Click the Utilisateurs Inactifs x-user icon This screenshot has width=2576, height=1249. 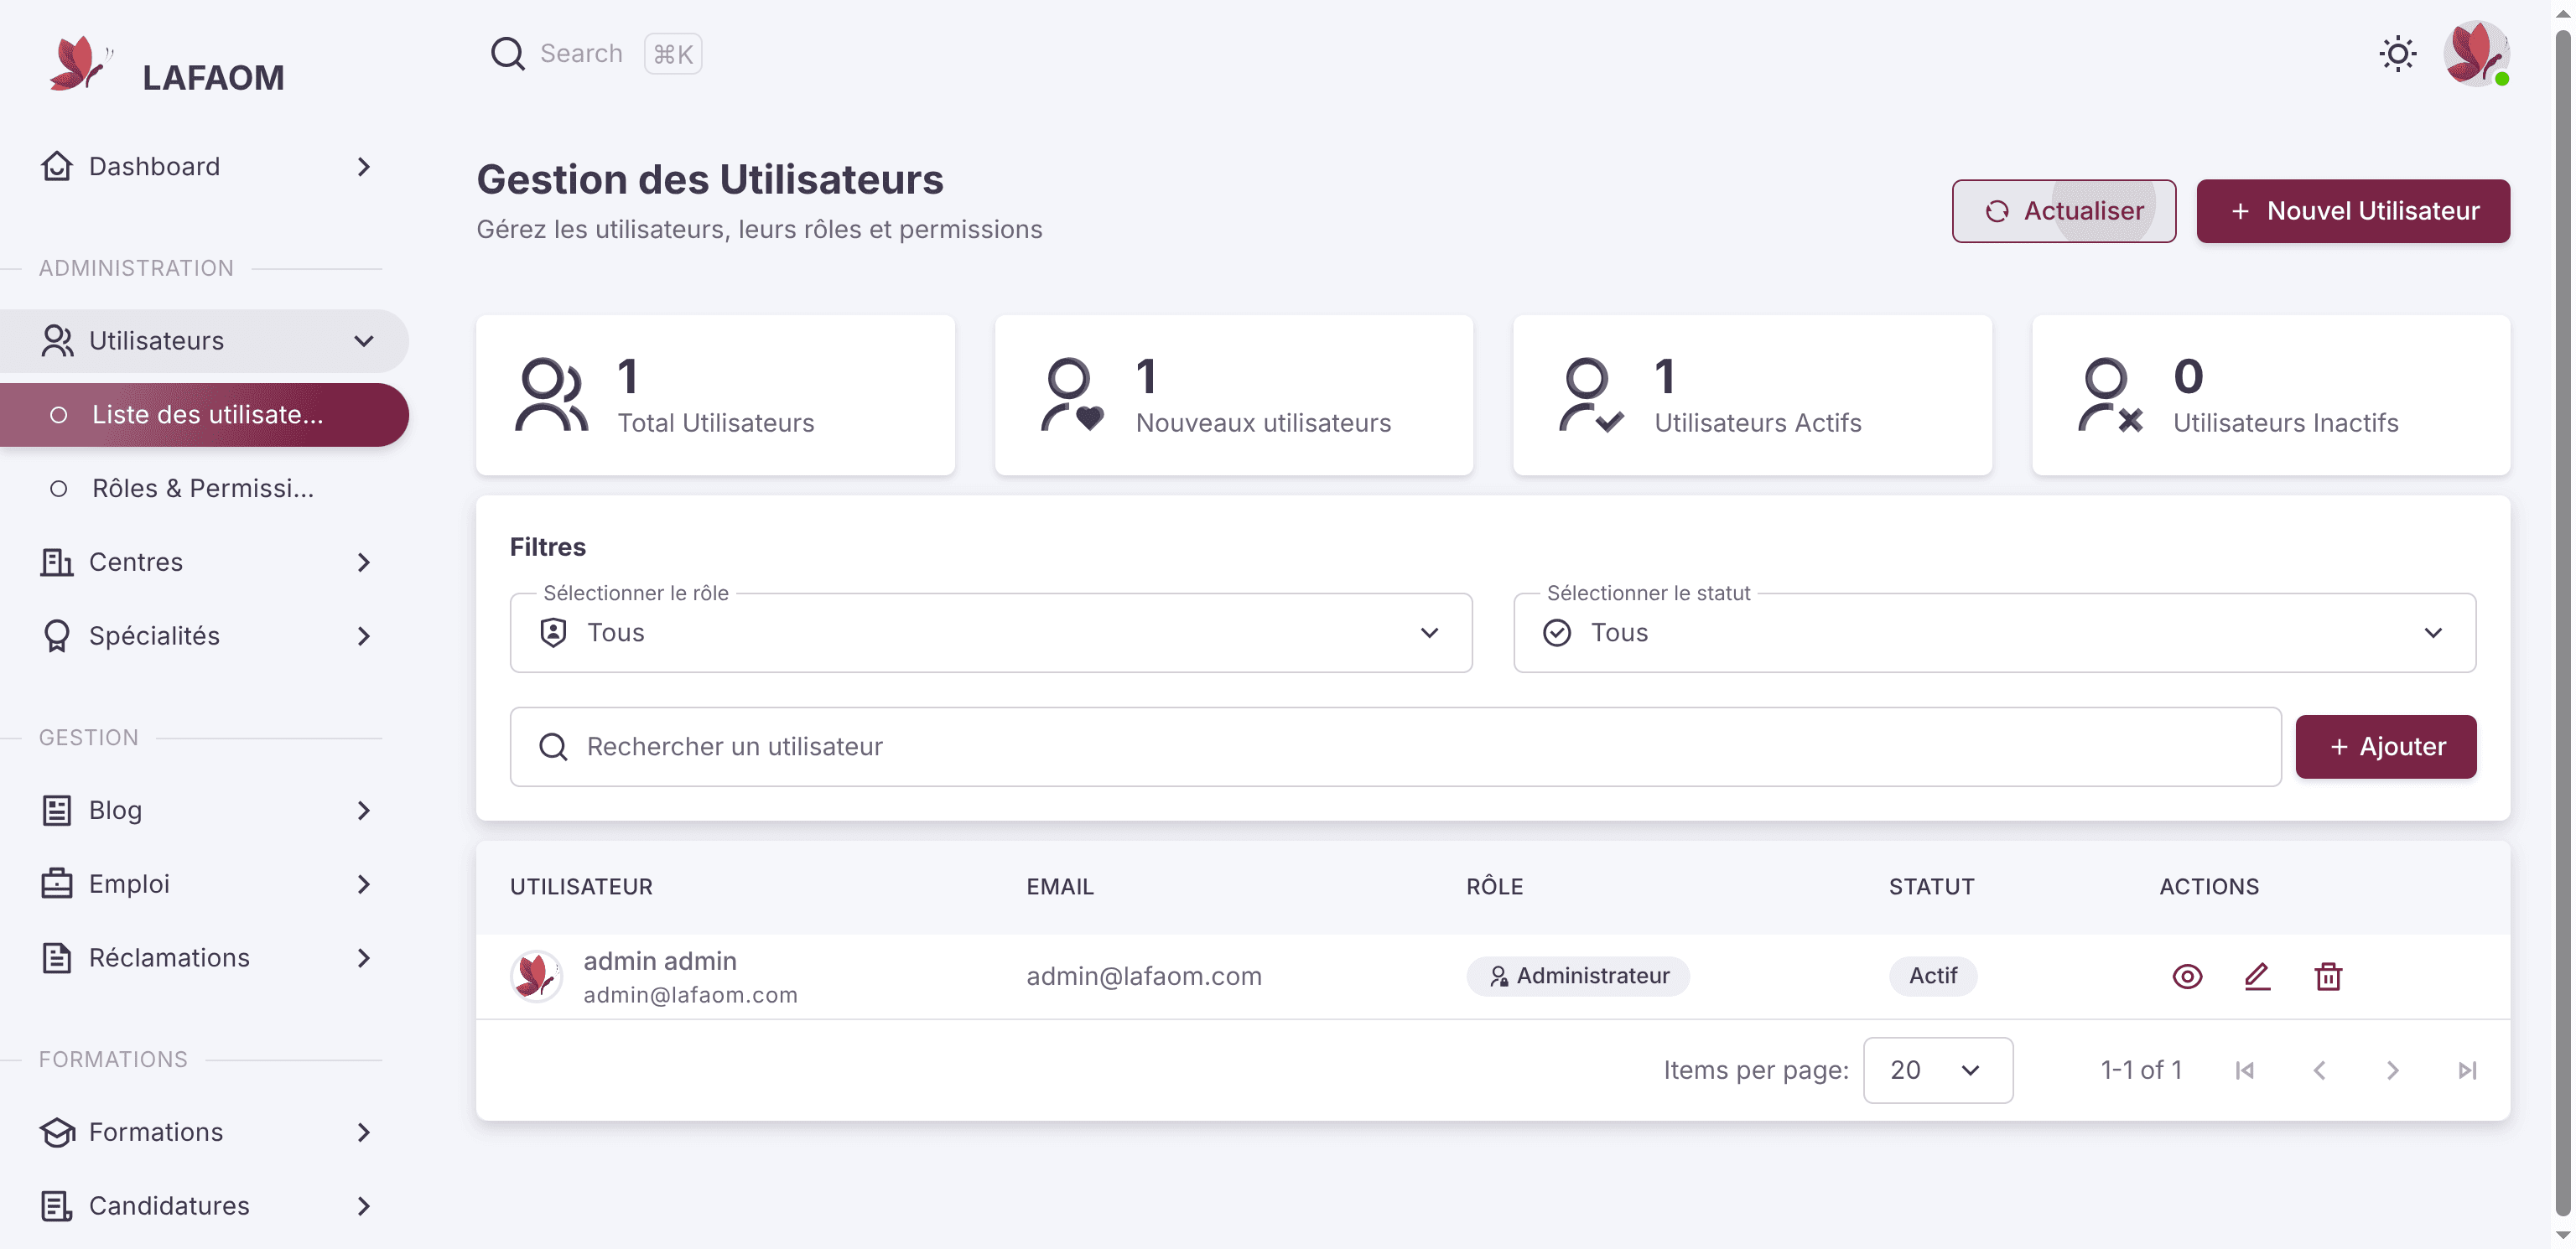2109,394
